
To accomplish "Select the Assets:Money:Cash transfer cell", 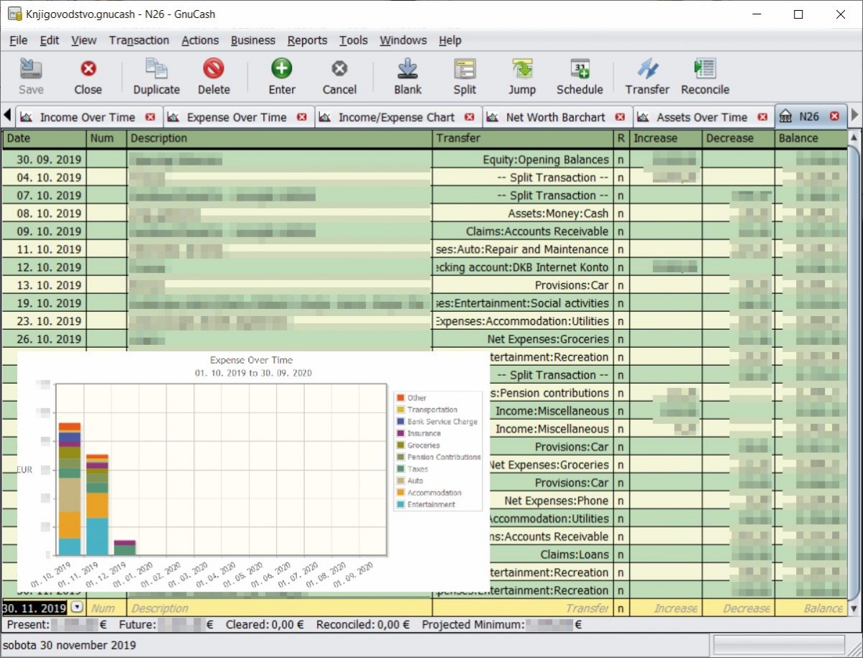I will point(524,213).
